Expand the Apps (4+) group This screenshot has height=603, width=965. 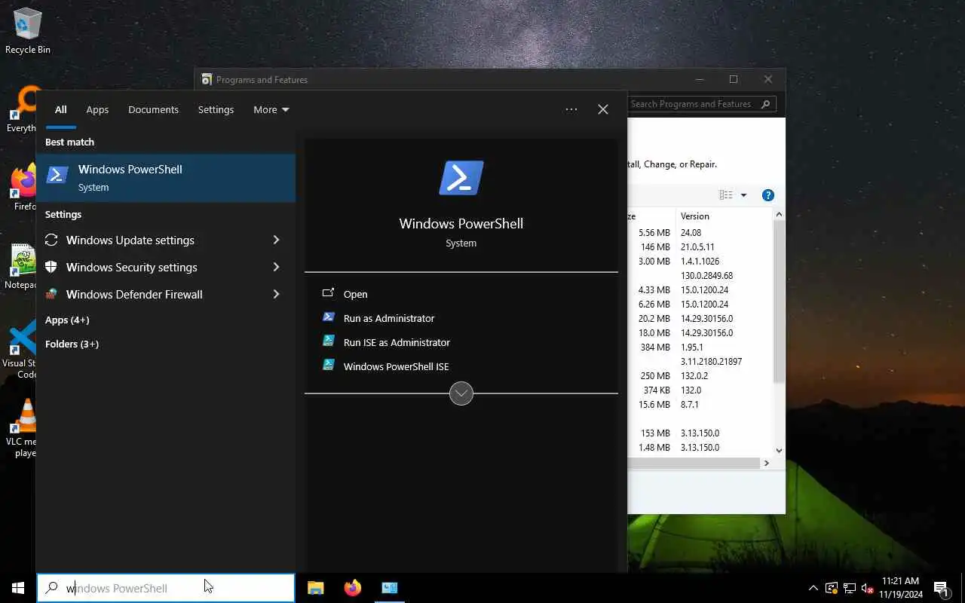(67, 320)
